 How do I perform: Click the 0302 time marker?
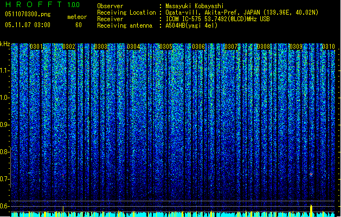point(69,47)
